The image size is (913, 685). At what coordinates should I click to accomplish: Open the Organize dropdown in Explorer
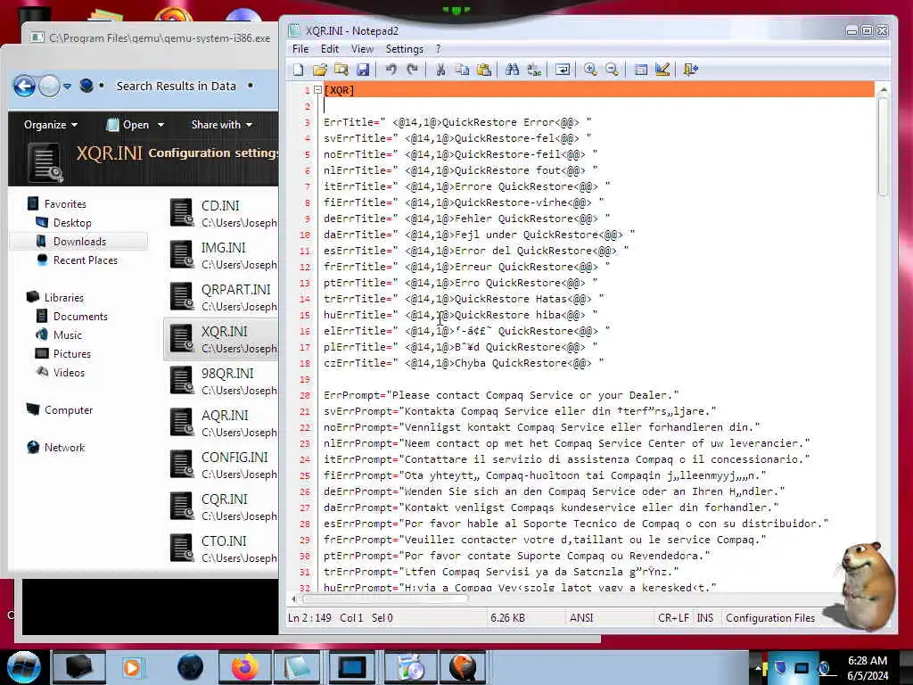pyautogui.click(x=51, y=125)
